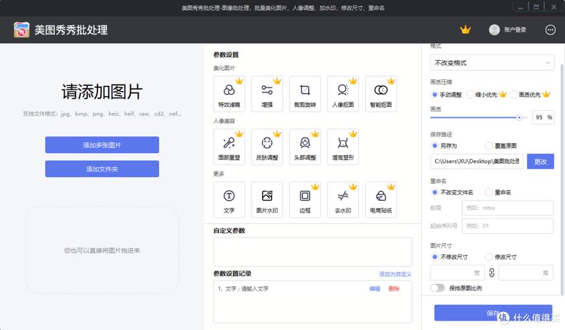This screenshot has width=565, height=330.
Task: Click the 保存 save button
Action: pyautogui.click(x=493, y=313)
